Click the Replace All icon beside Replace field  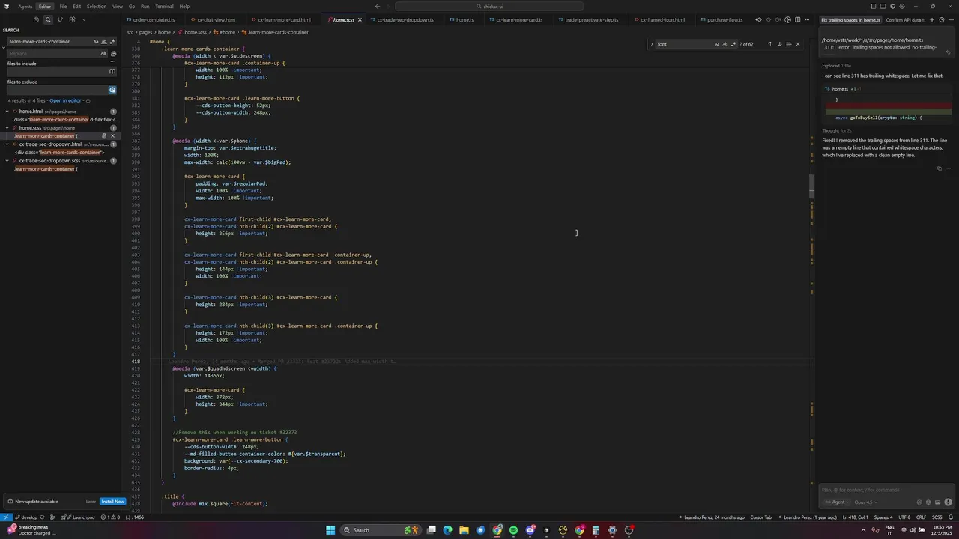(113, 54)
